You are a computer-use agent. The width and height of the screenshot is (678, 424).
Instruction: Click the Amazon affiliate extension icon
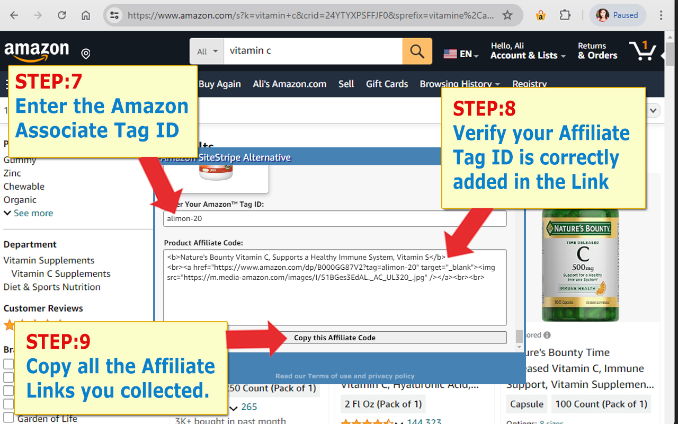click(x=540, y=15)
